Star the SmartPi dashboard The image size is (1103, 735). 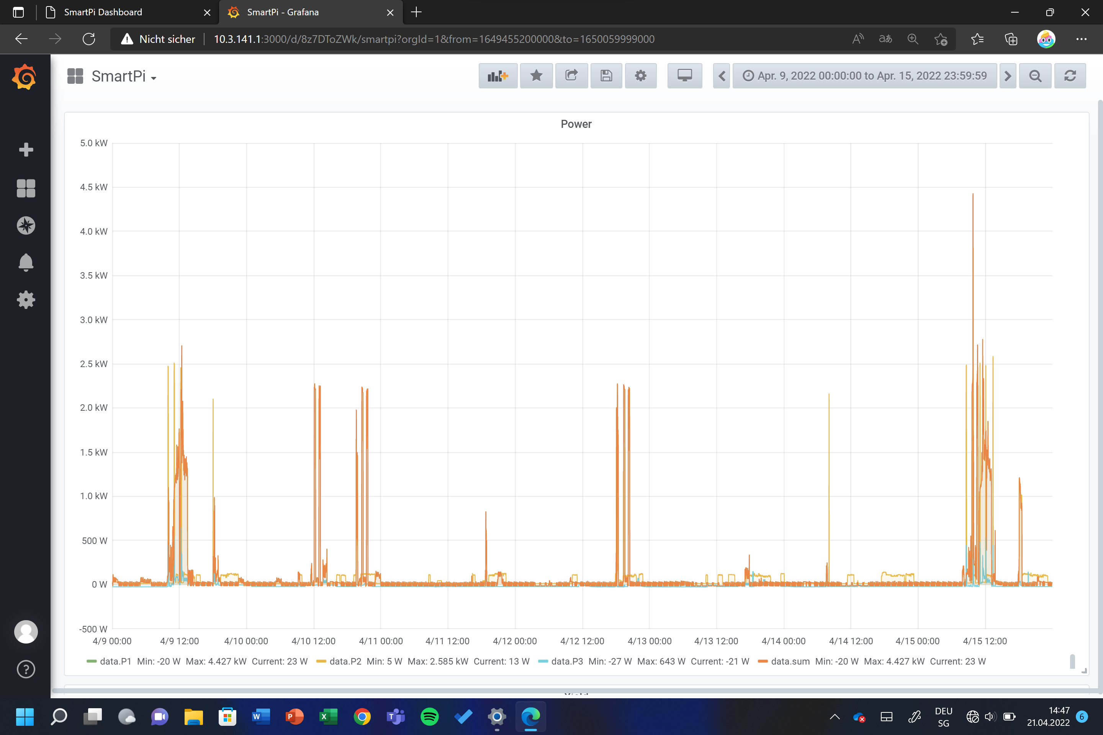click(536, 76)
